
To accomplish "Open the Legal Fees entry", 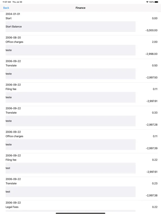I will pos(81,206).
